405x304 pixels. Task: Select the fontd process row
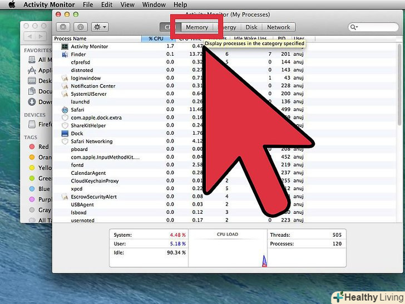[224, 165]
